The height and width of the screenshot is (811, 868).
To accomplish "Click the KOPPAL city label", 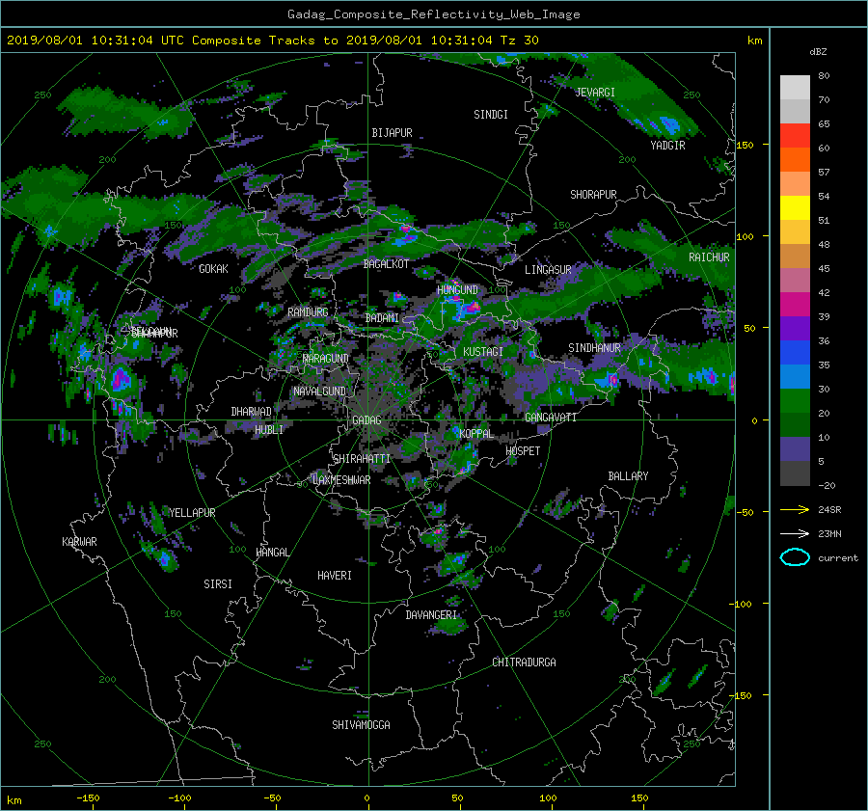I will (476, 433).
